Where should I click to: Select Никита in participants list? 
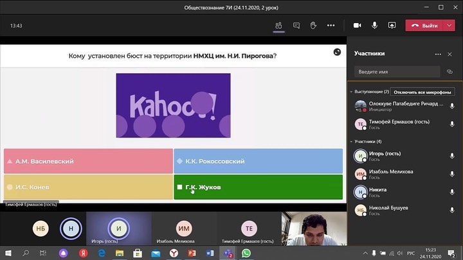[404, 192]
